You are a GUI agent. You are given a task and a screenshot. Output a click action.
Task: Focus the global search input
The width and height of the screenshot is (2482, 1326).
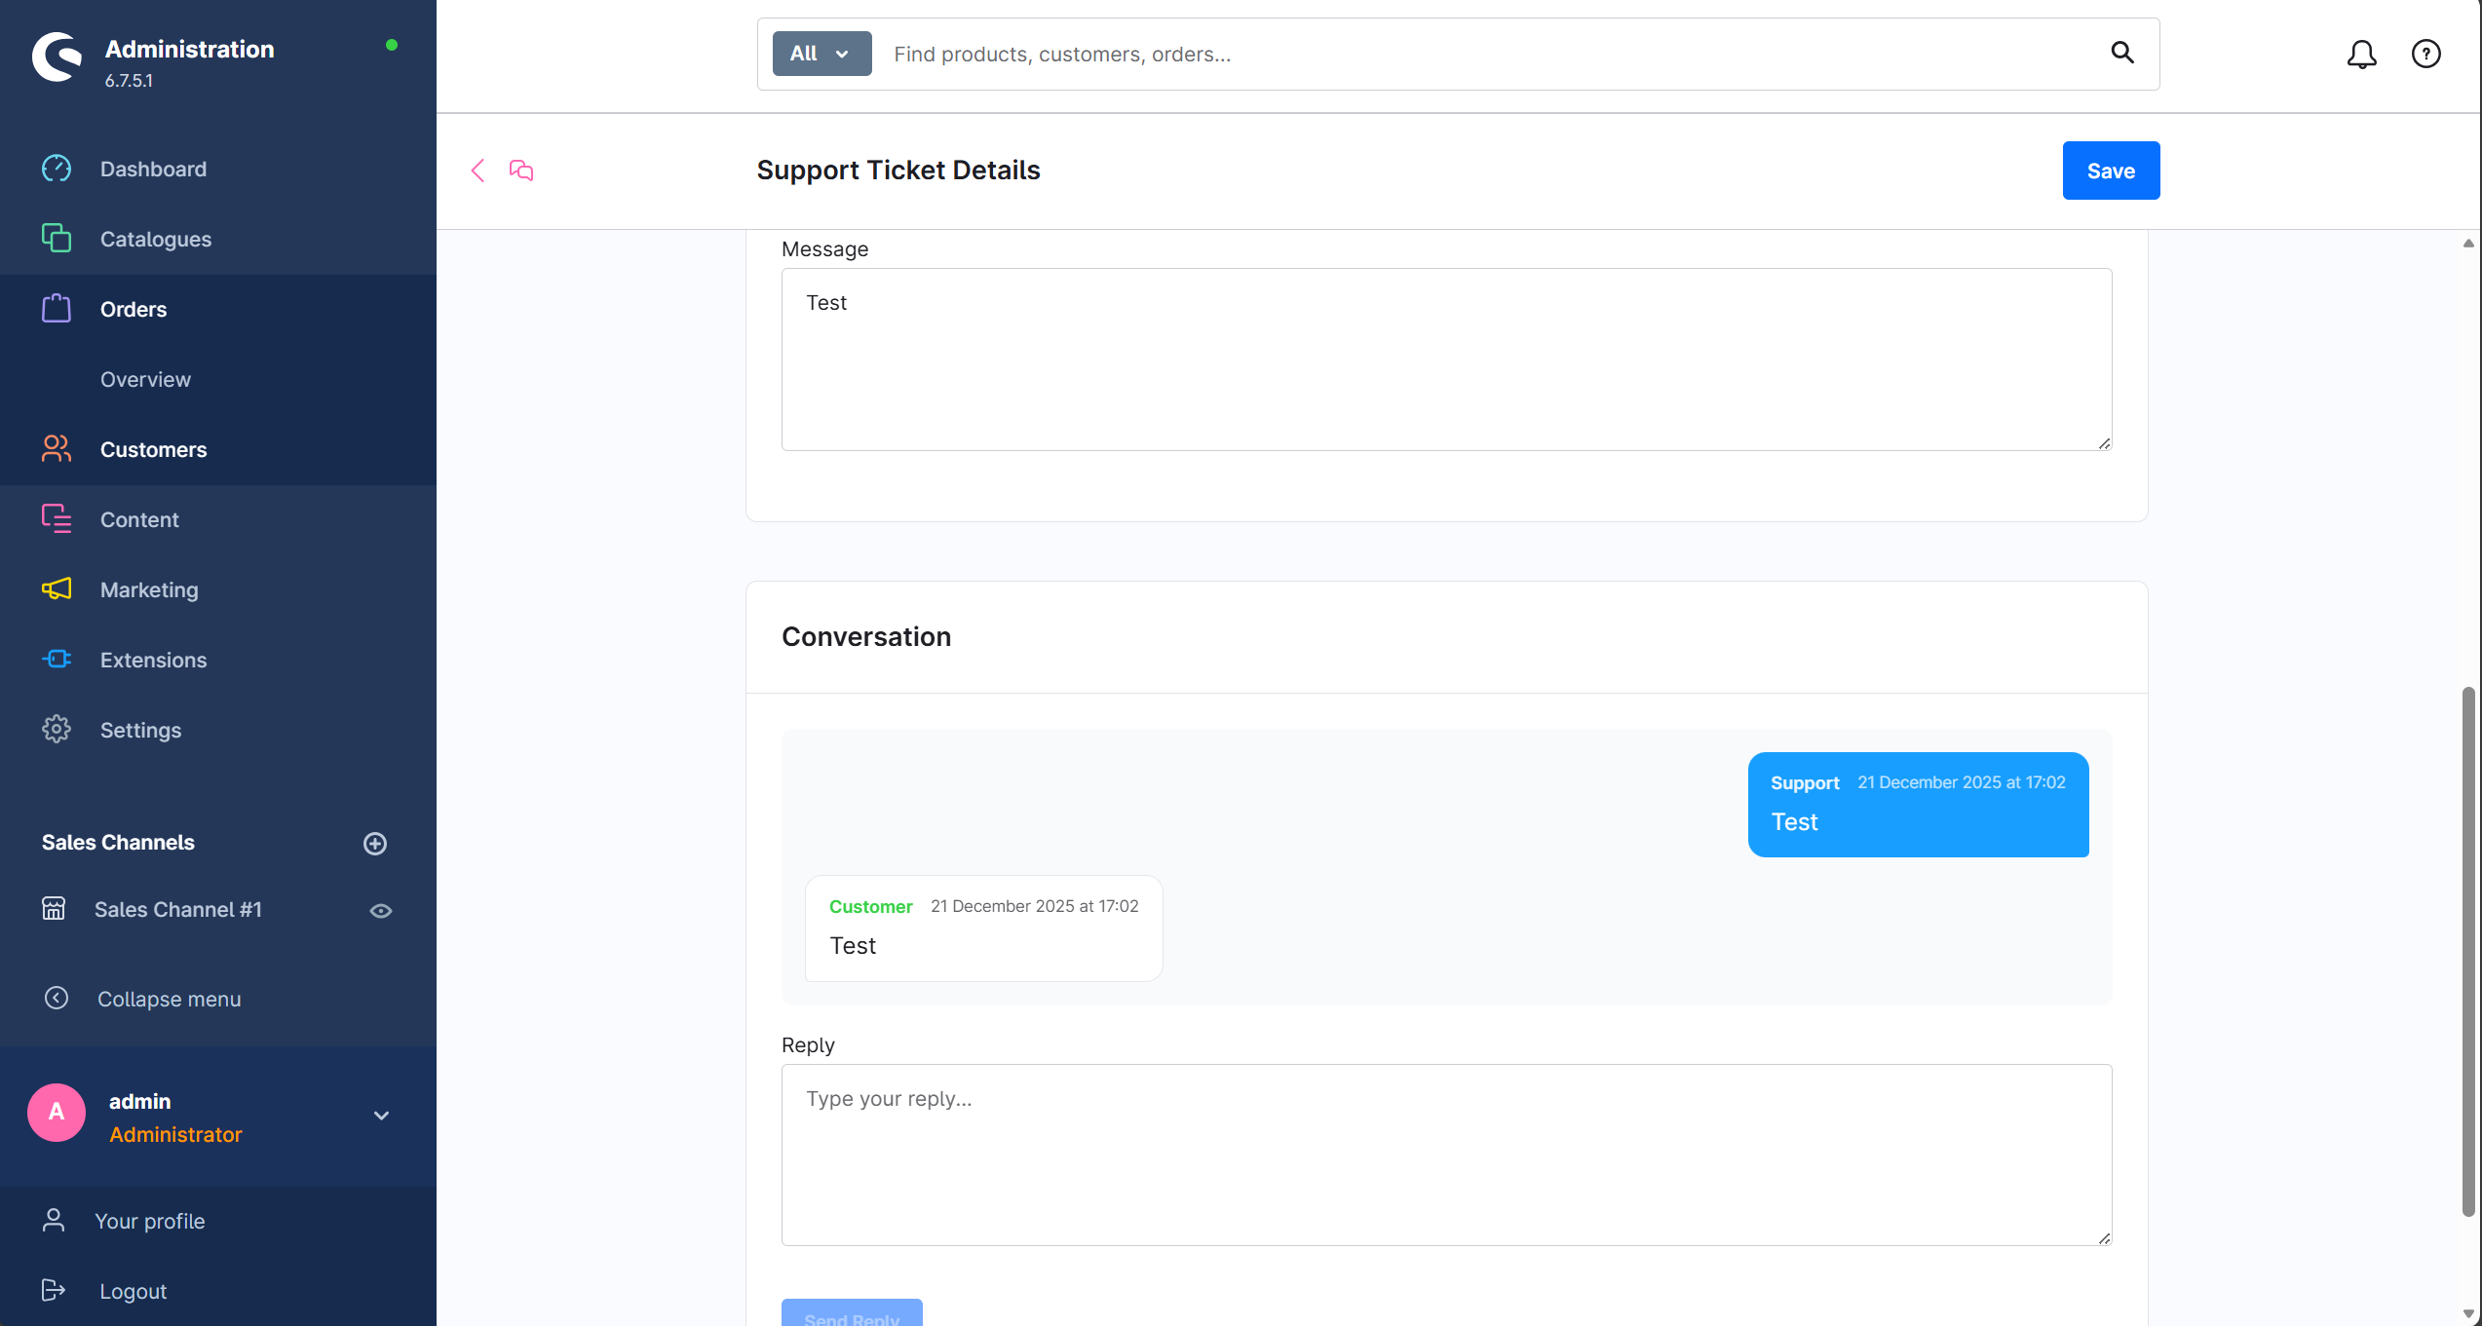point(1491,54)
